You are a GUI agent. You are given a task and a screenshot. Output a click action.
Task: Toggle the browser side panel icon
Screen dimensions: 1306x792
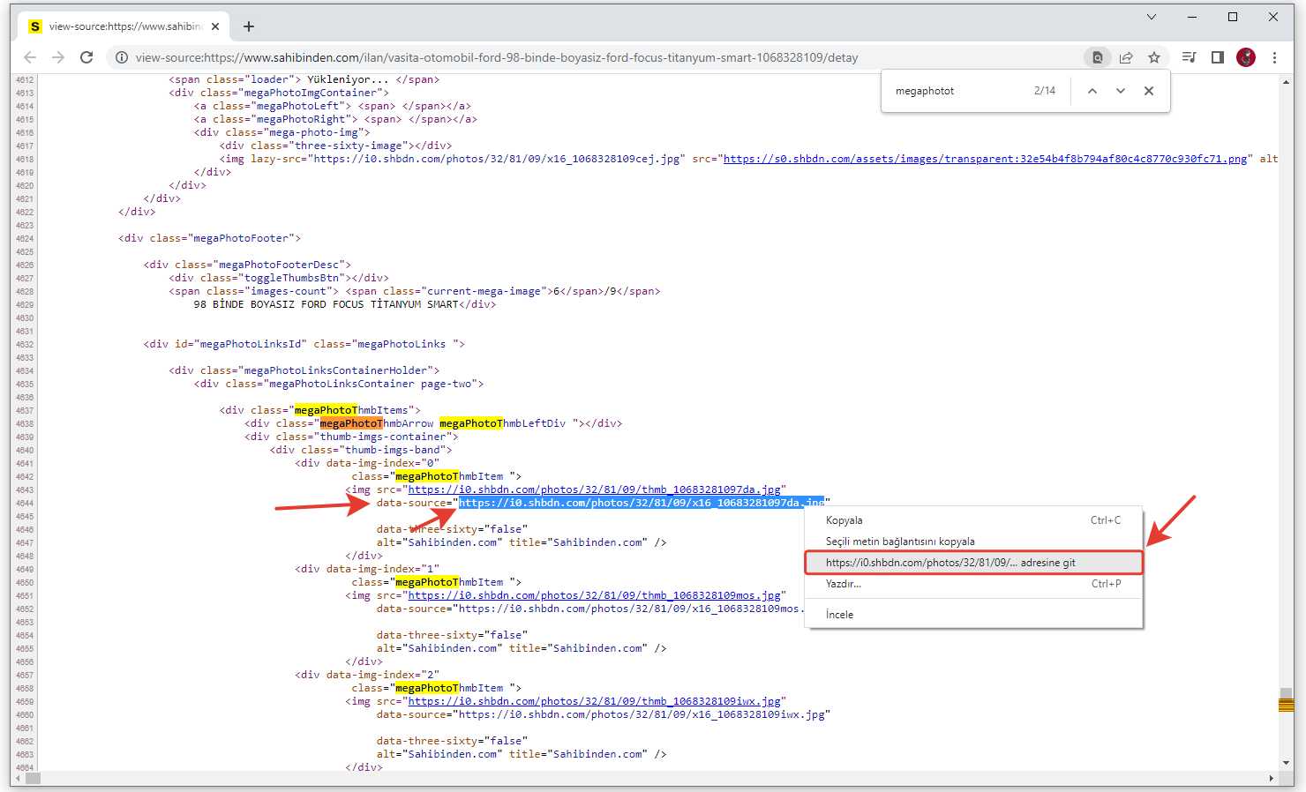tap(1218, 57)
